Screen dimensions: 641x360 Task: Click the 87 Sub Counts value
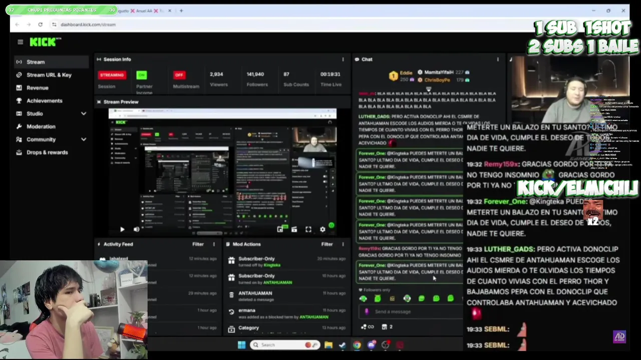pos(286,74)
